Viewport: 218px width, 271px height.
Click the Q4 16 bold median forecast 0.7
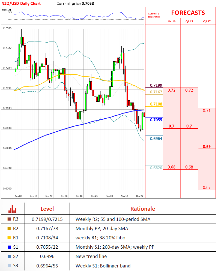tap(171, 126)
